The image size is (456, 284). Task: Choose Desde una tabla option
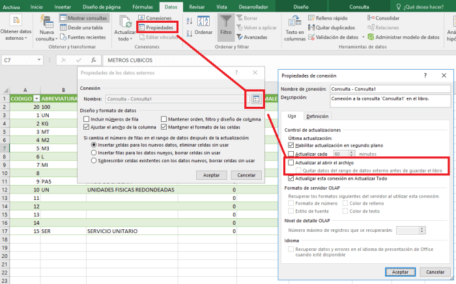point(81,27)
